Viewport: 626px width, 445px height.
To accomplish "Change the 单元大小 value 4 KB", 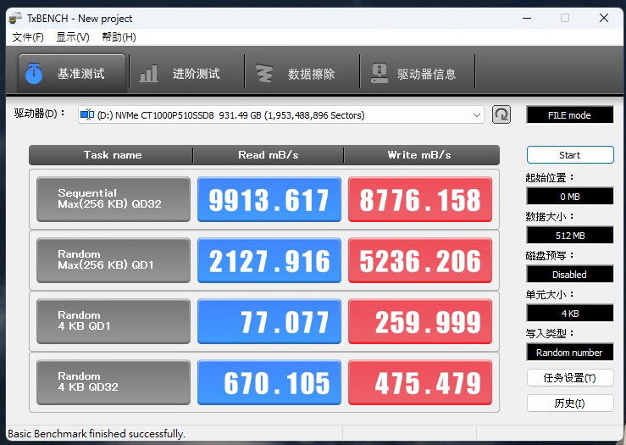I will coord(570,313).
